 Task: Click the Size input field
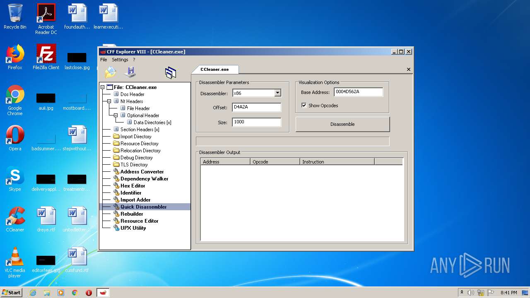click(257, 122)
